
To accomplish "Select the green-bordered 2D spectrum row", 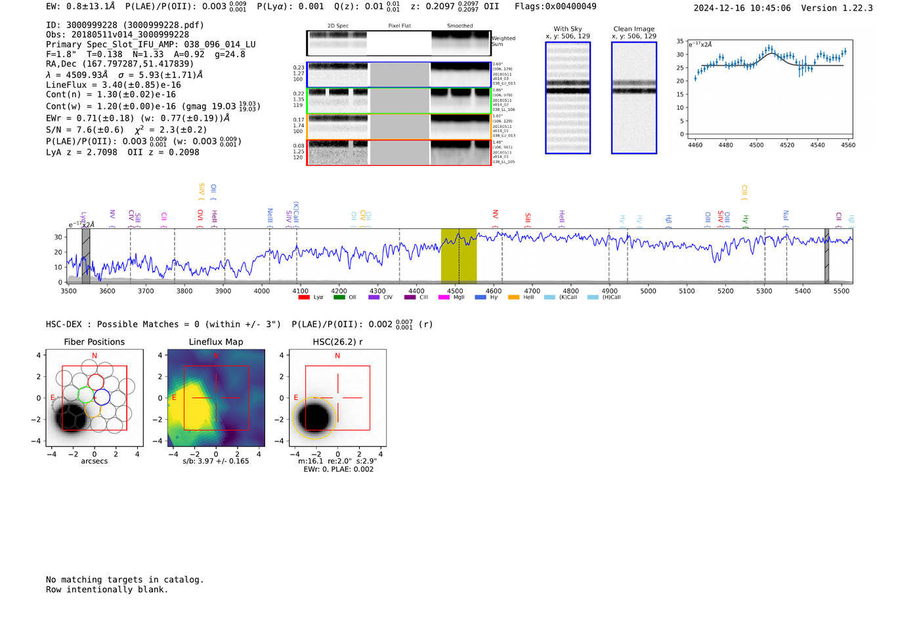I will pyautogui.click(x=399, y=101).
